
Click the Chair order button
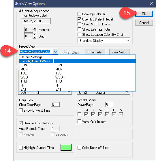(x=95, y=52)
